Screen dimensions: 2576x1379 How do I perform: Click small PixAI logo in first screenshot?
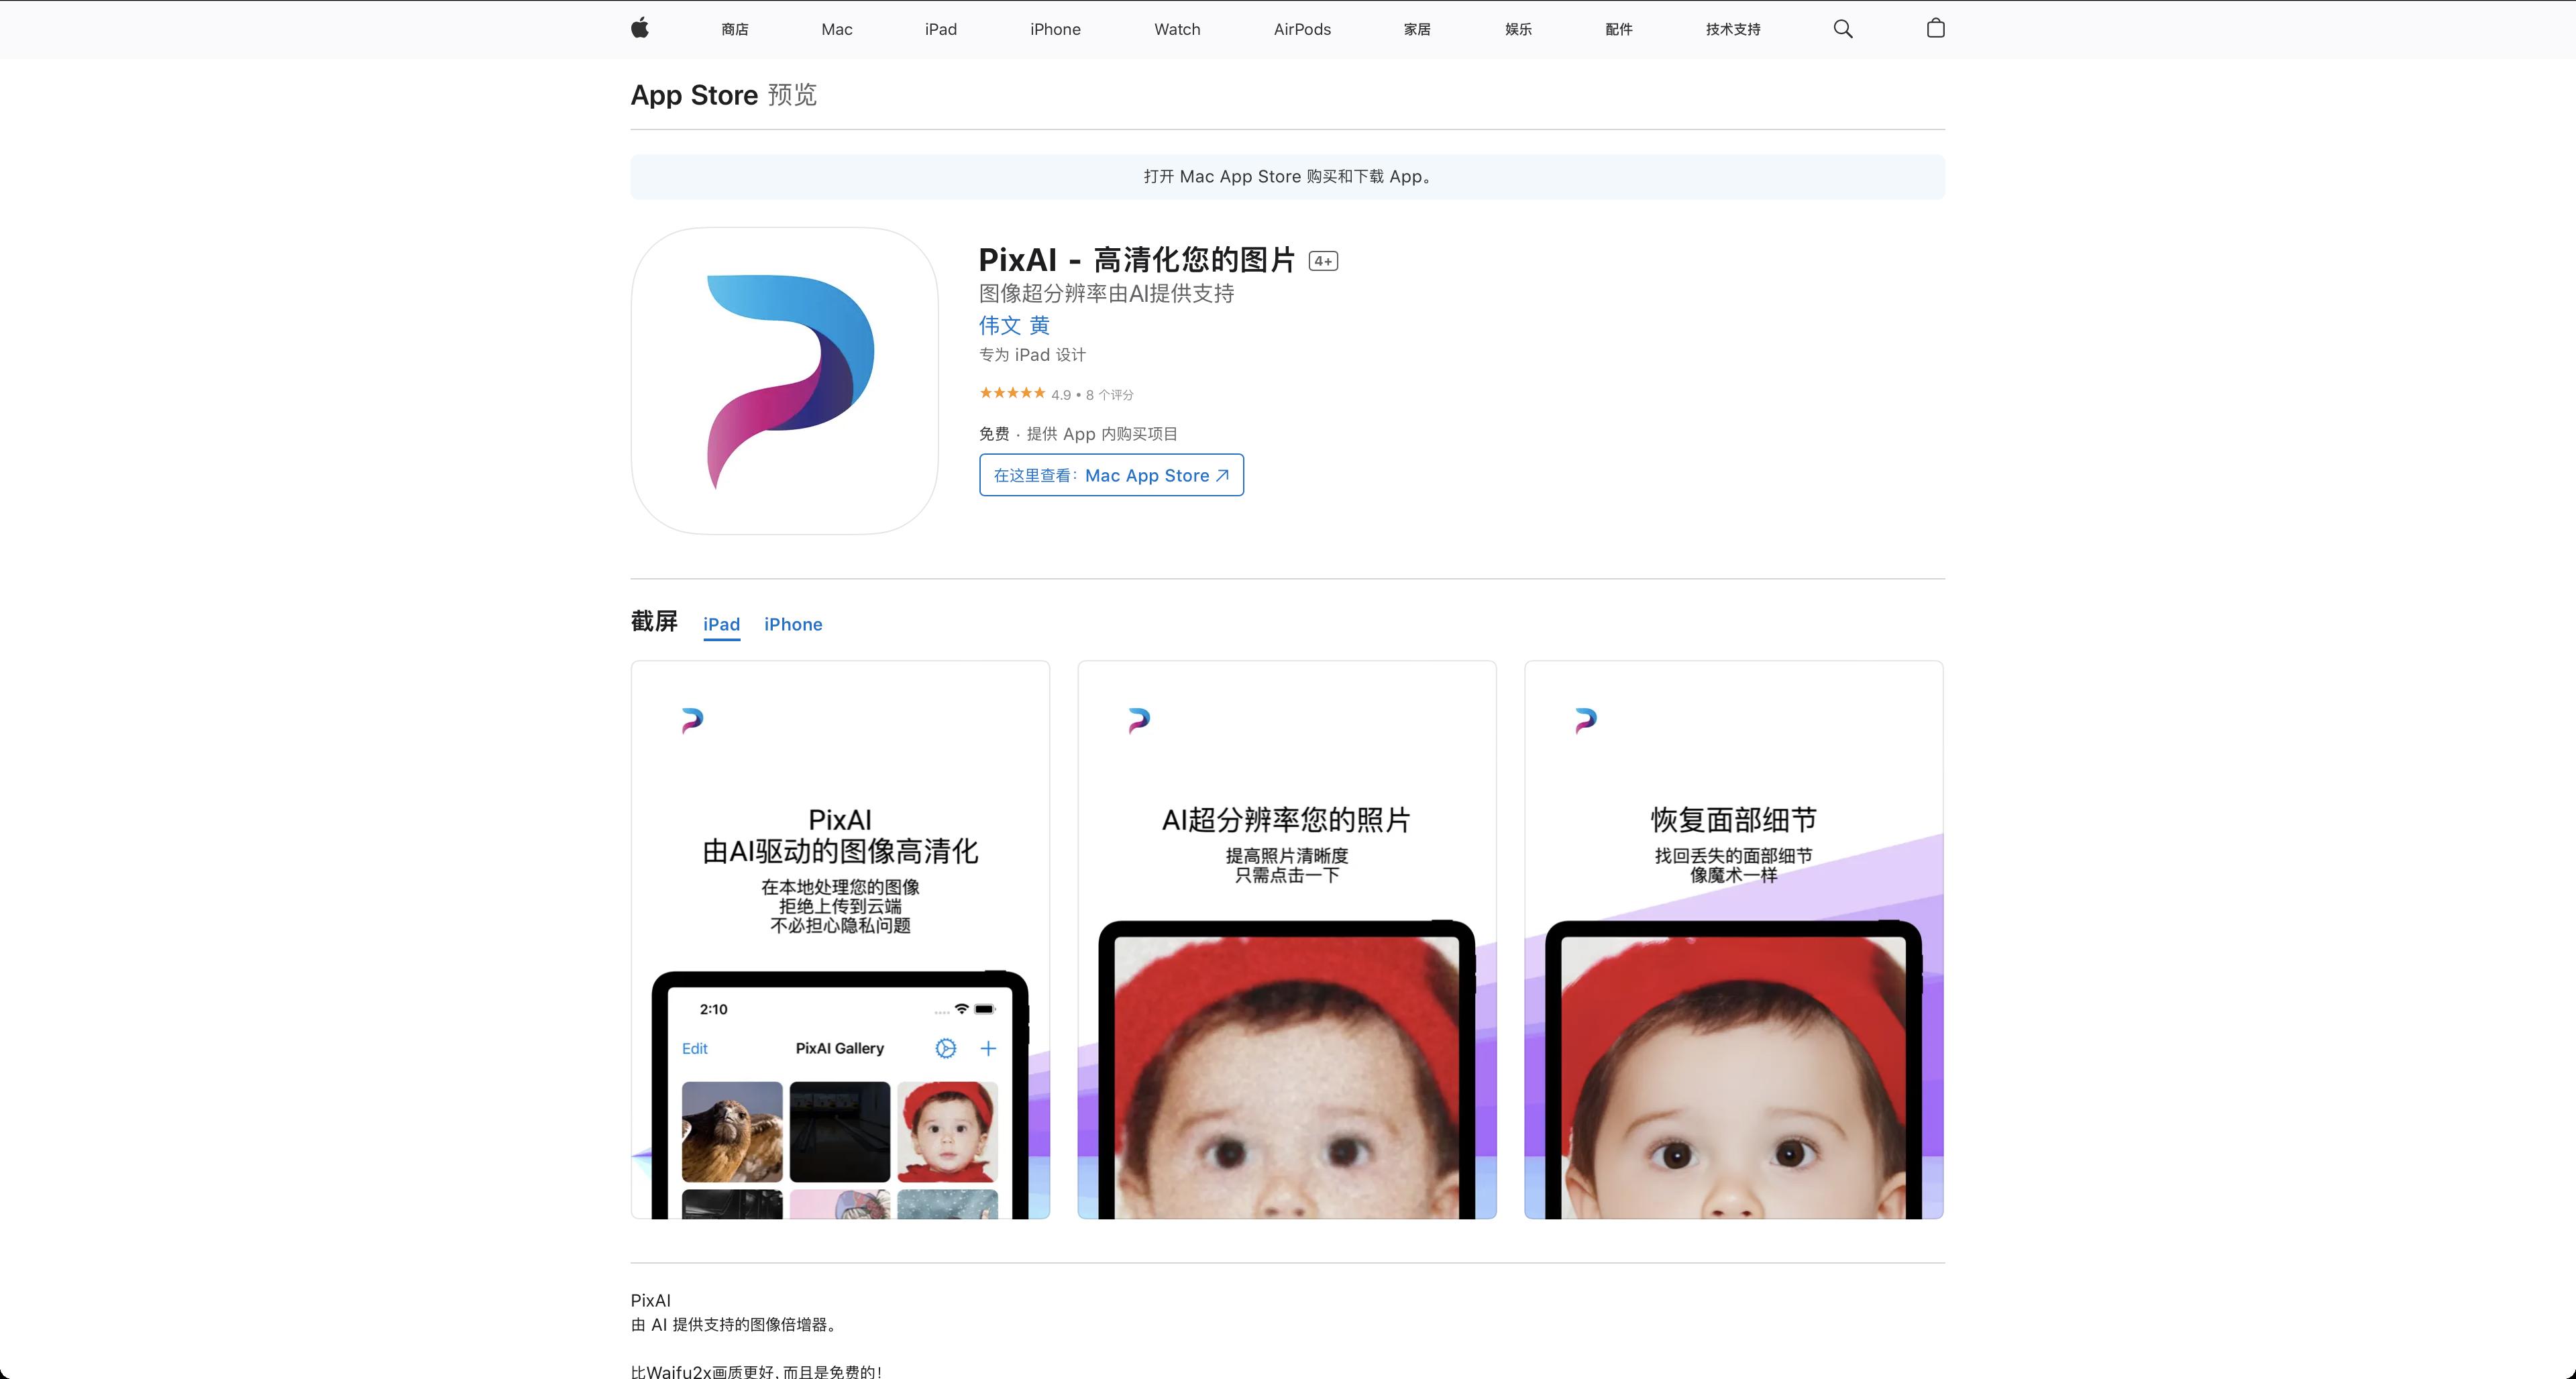tap(692, 720)
